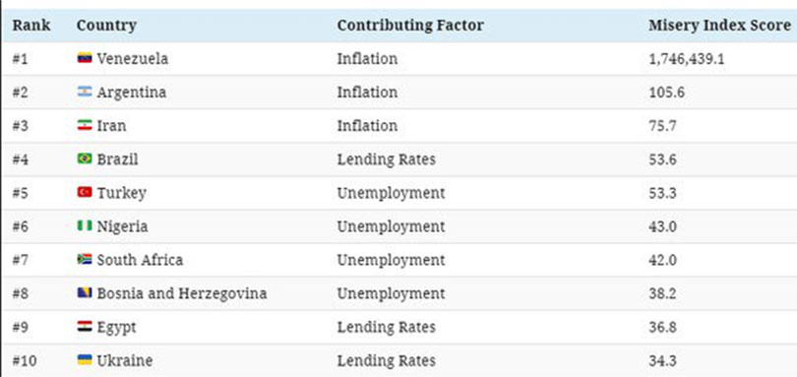
Task: Sort by the Rank column header
Action: point(31,25)
